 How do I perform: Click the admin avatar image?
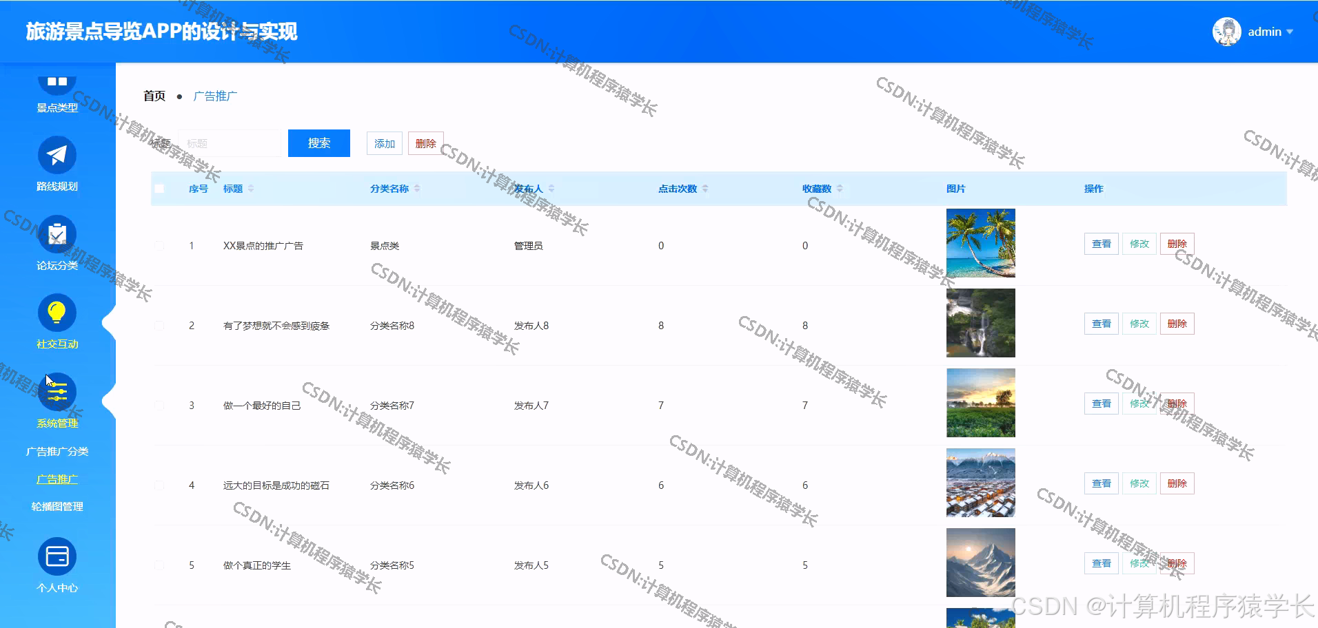point(1226,32)
